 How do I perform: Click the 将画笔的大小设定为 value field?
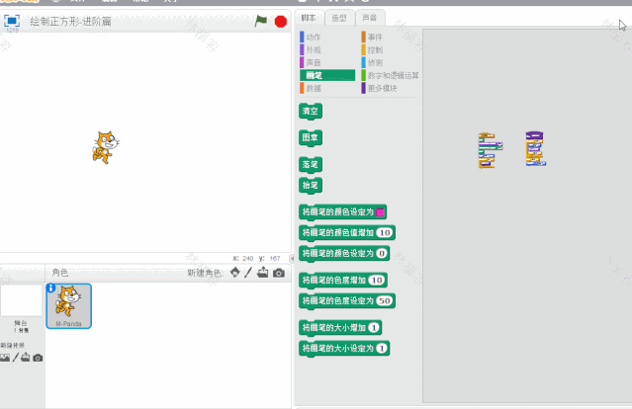[x=382, y=348]
